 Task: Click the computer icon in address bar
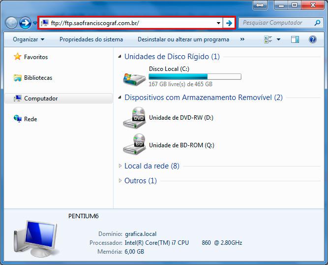(45, 23)
